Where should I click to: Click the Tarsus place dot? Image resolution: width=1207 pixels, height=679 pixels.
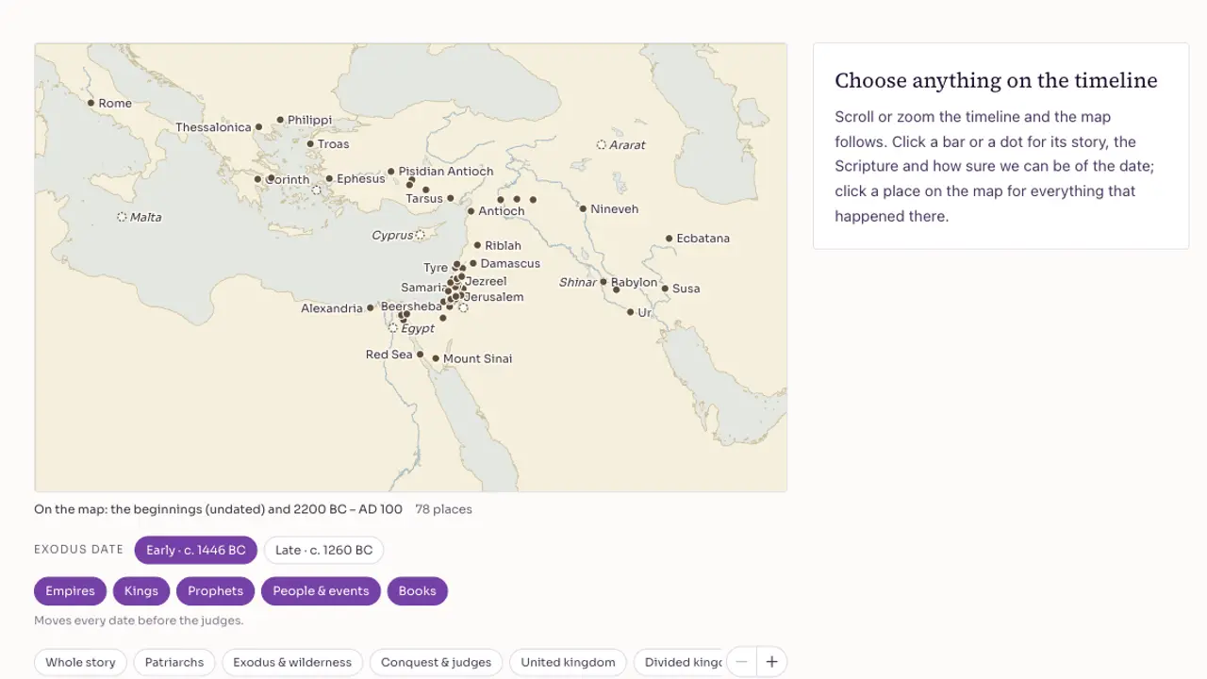[450, 198]
